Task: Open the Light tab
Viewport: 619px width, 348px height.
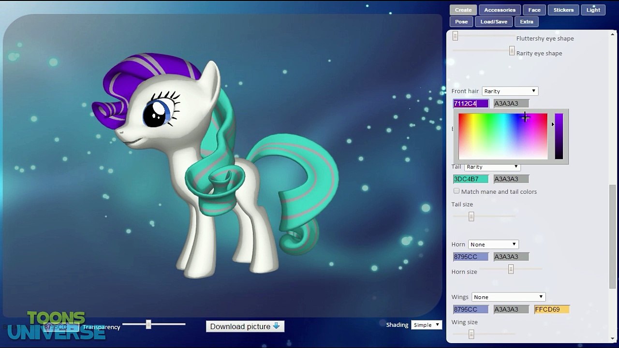Action: [593, 10]
